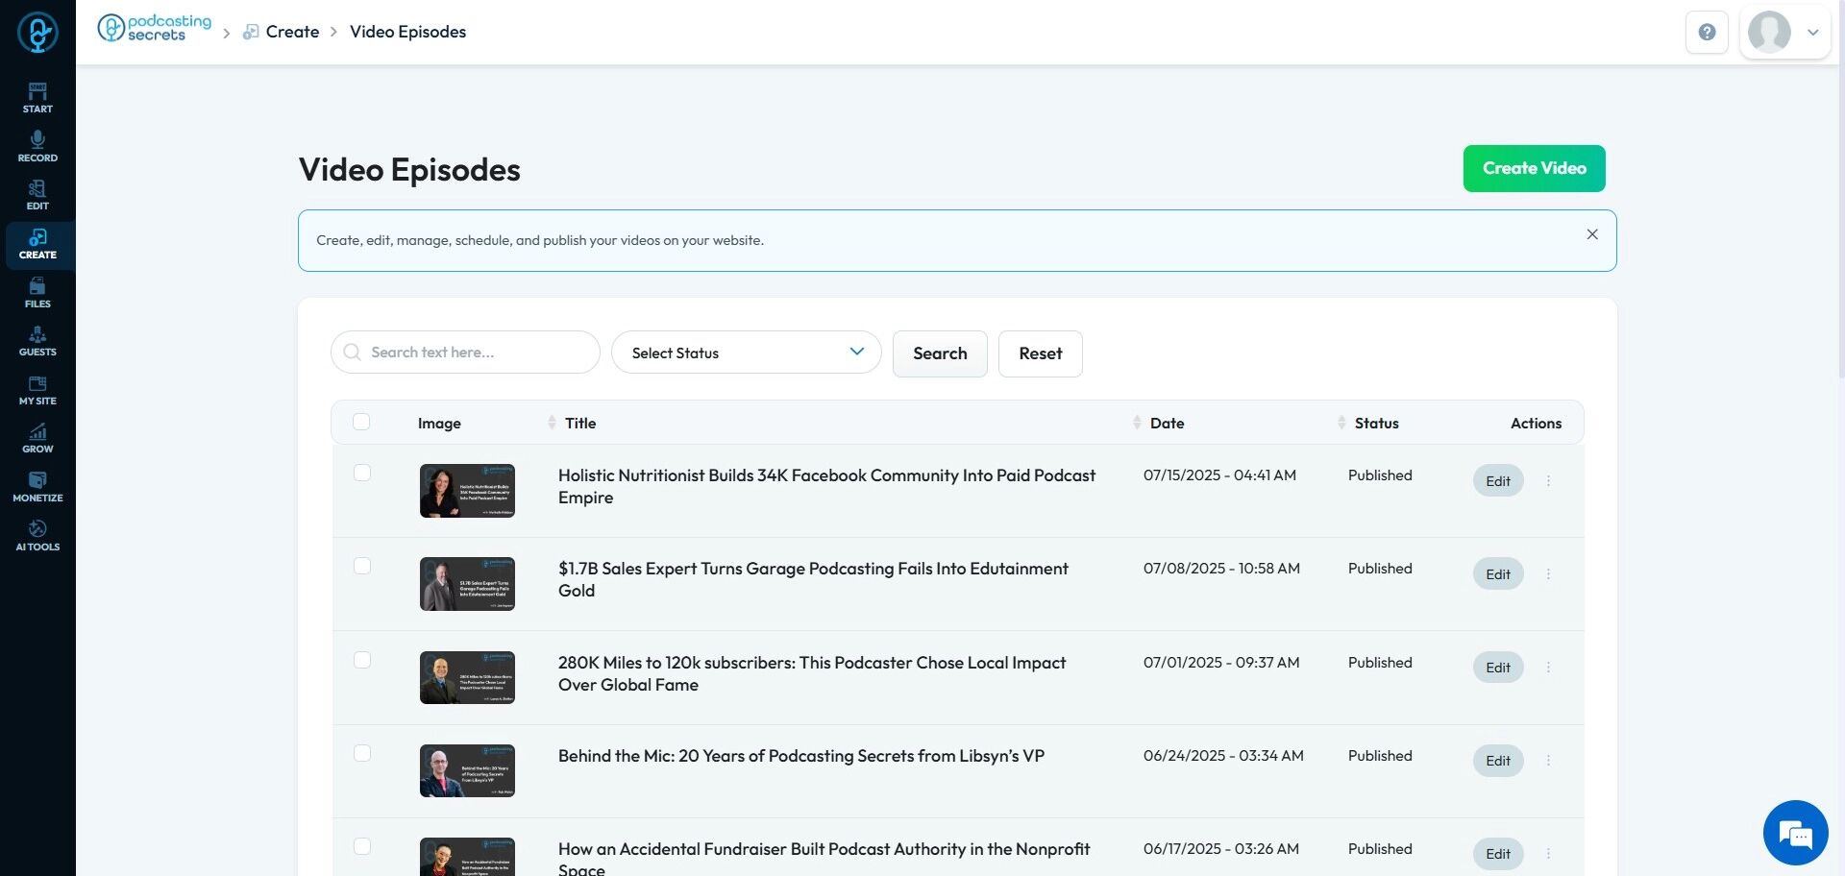Open the Grow analytics icon
The height and width of the screenshot is (876, 1845).
pyautogui.click(x=37, y=438)
